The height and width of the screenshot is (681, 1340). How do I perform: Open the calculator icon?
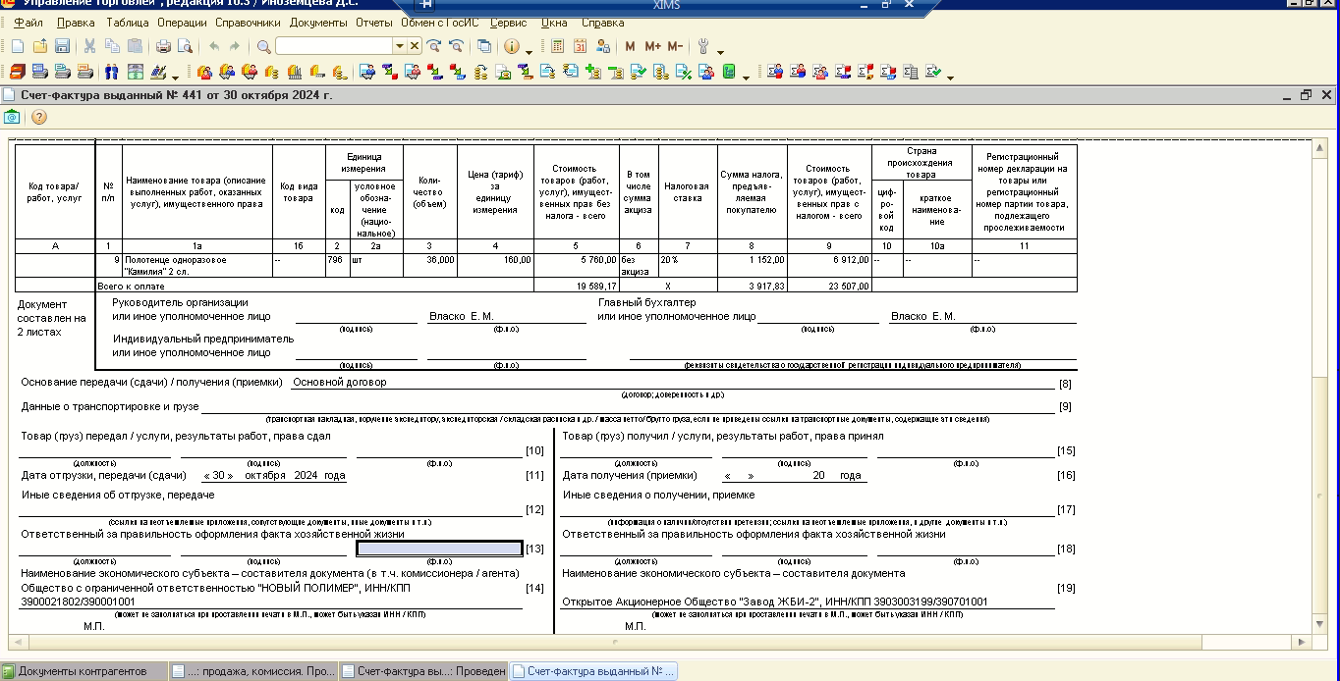point(557,46)
